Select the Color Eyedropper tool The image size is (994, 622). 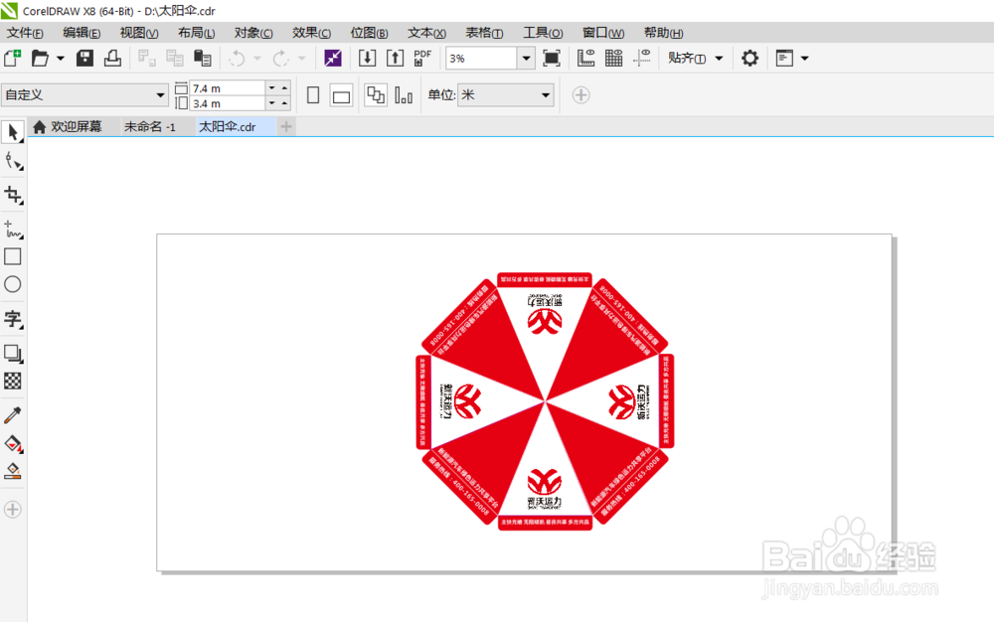pos(13,415)
